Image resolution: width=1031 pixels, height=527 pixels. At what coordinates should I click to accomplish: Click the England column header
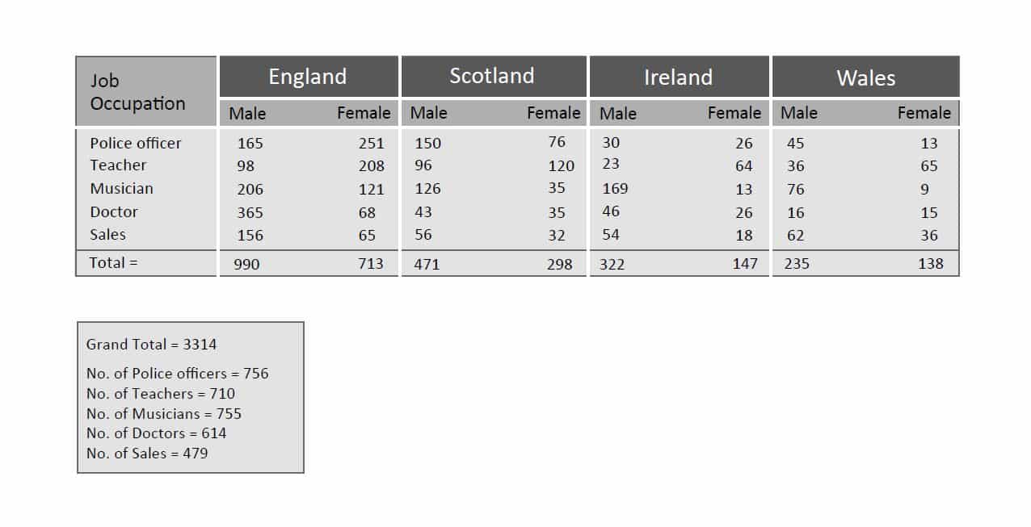(x=308, y=77)
